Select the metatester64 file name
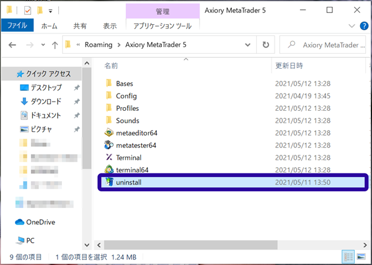The image size is (372, 265). coord(136,145)
